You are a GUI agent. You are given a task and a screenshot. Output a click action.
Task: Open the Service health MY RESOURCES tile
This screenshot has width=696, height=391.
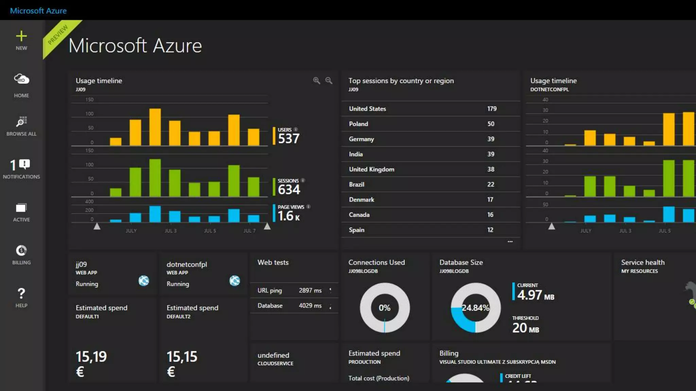(x=655, y=296)
